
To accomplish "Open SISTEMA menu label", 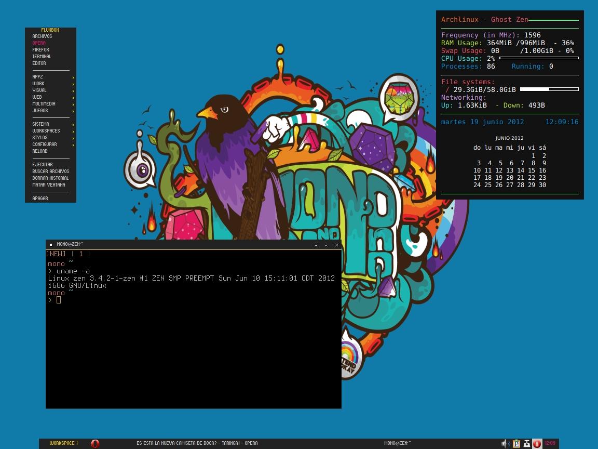I will click(40, 124).
